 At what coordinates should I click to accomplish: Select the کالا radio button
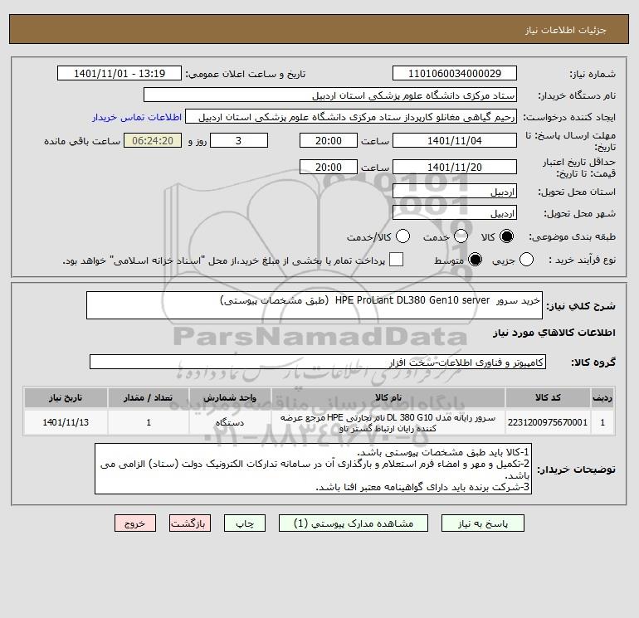tap(506, 236)
